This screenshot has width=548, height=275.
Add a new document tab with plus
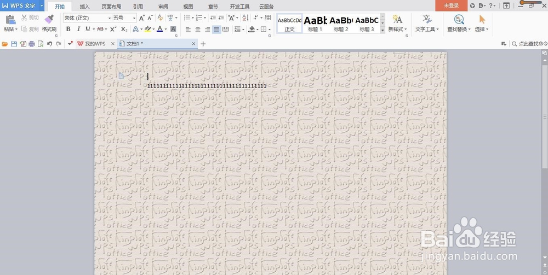(x=203, y=44)
